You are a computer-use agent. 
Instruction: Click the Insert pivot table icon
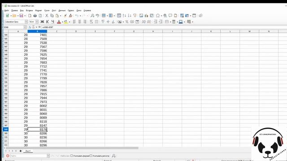pos(152,16)
